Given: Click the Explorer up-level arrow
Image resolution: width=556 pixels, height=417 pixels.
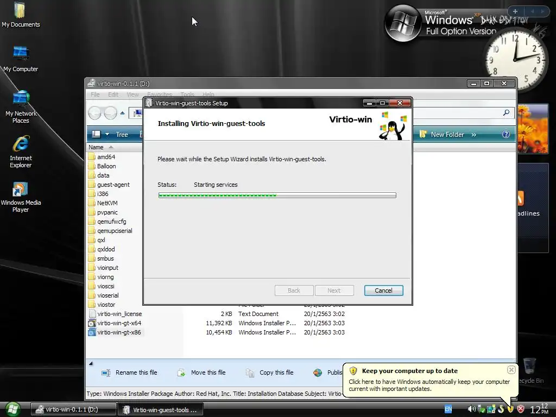Looking at the screenshot, I should click(122, 113).
